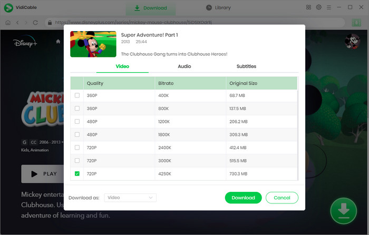Check the 720P 3000K row checkbox
369x235 pixels.
[x=77, y=161]
